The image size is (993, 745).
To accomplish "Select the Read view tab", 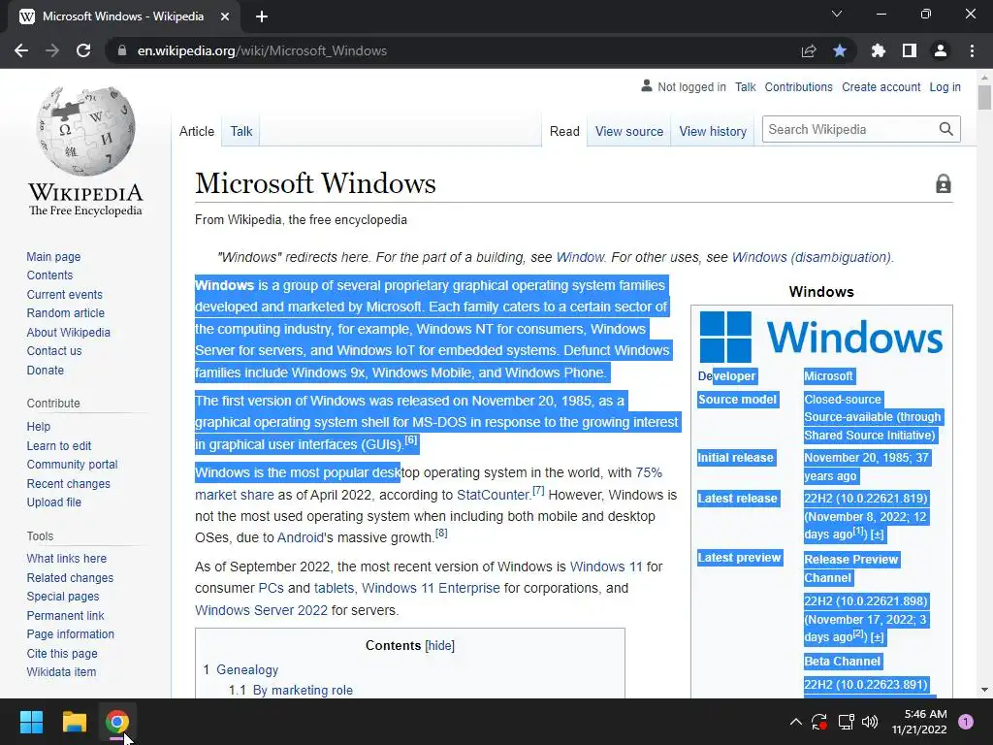I will click(564, 131).
